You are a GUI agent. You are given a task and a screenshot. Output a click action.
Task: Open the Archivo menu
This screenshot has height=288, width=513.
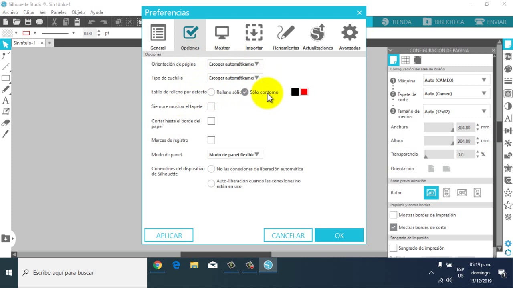pyautogui.click(x=10, y=12)
